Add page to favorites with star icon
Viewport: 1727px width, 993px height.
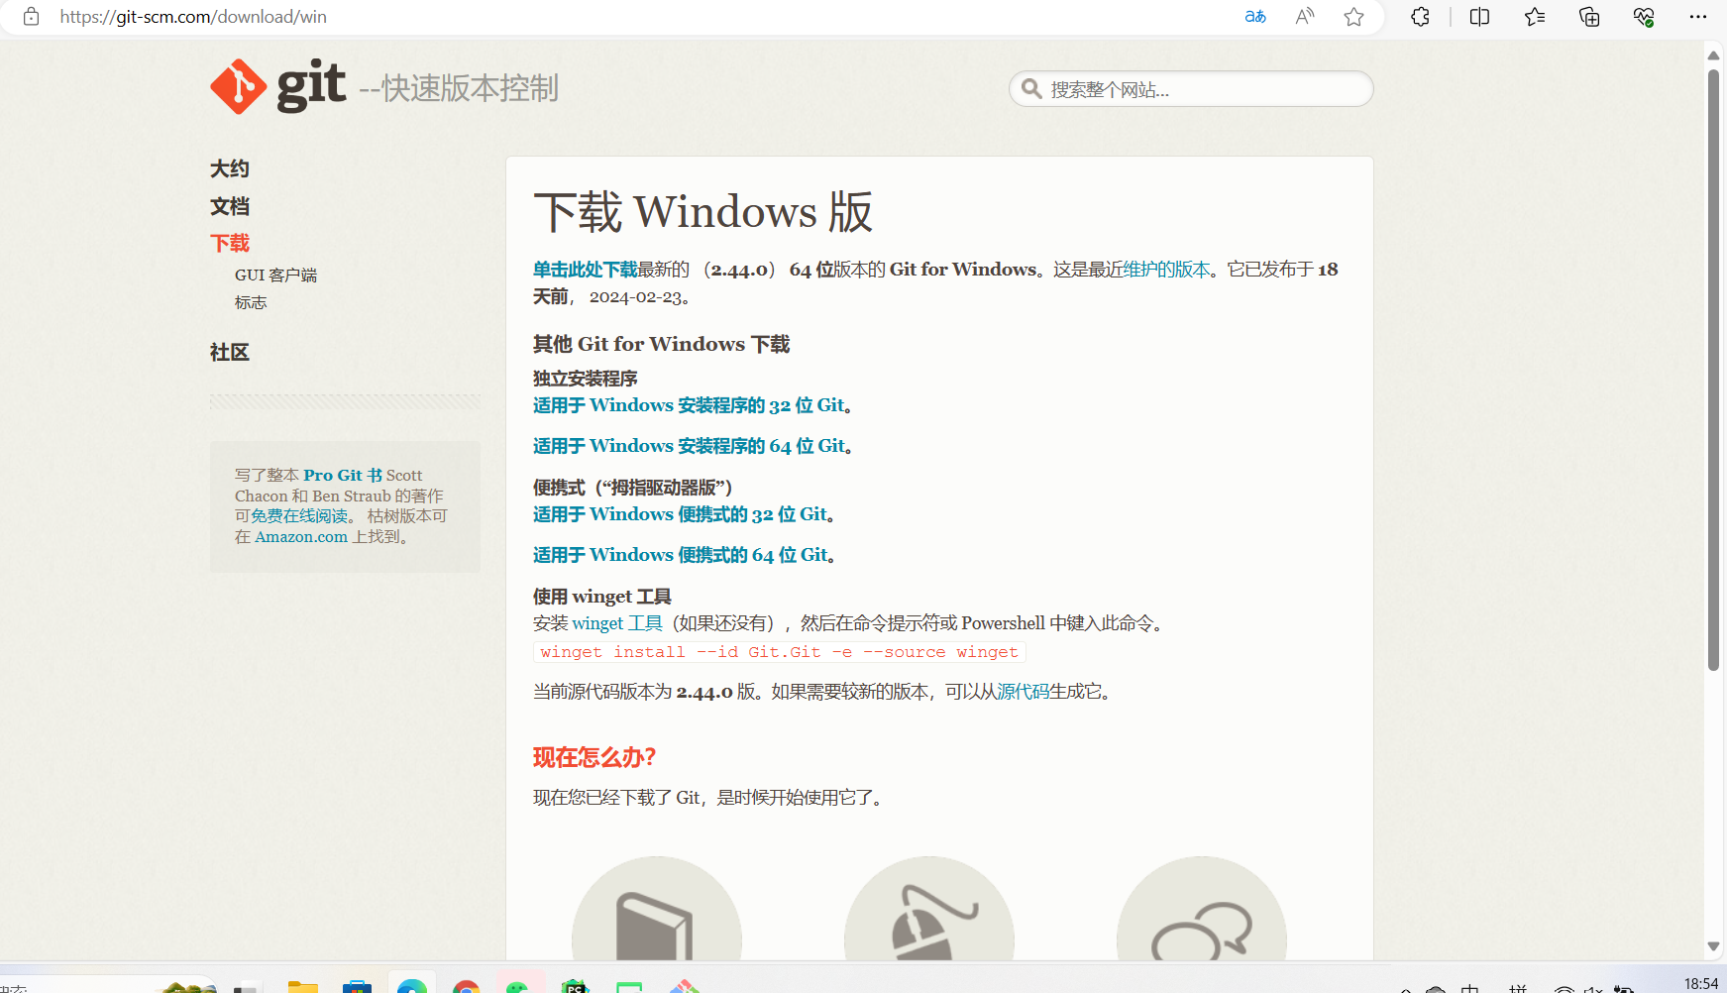(1353, 17)
